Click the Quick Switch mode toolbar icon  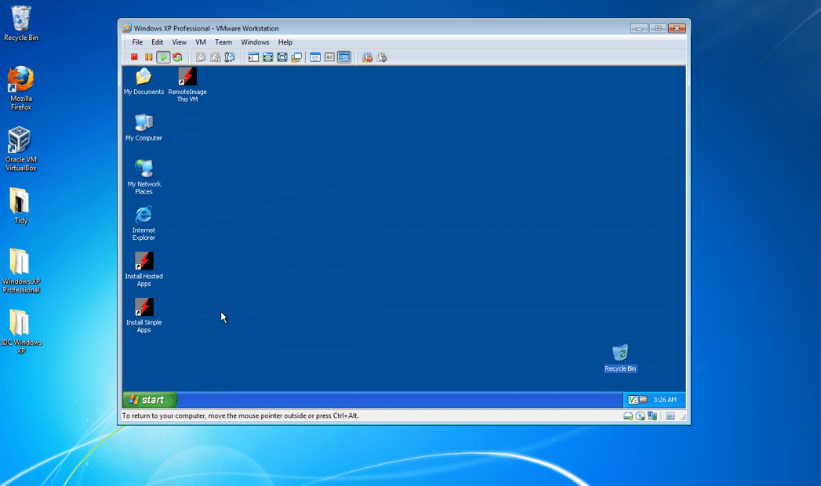coord(267,57)
